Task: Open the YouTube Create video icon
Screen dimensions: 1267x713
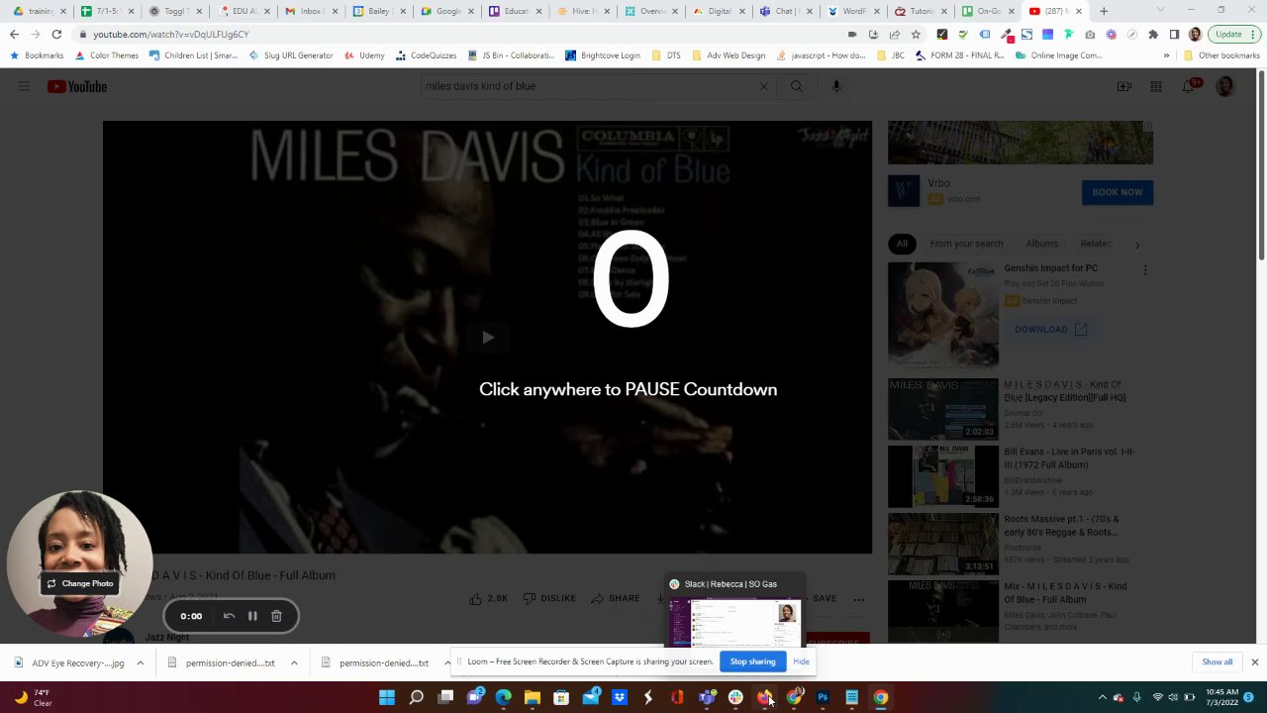Action: point(1124,86)
